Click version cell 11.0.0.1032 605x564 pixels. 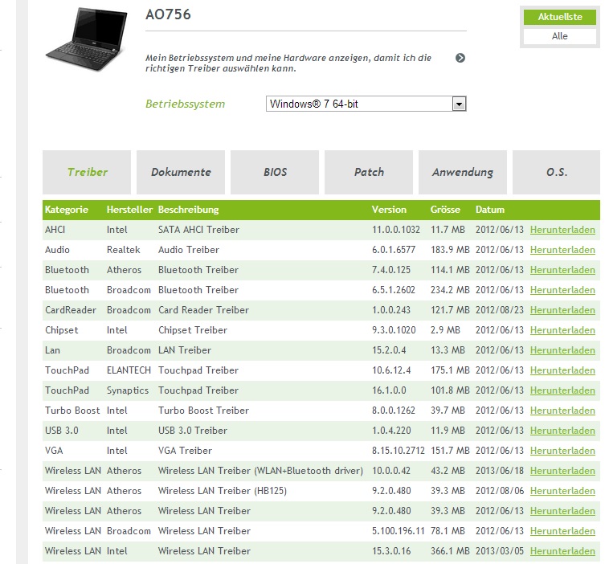click(x=396, y=230)
